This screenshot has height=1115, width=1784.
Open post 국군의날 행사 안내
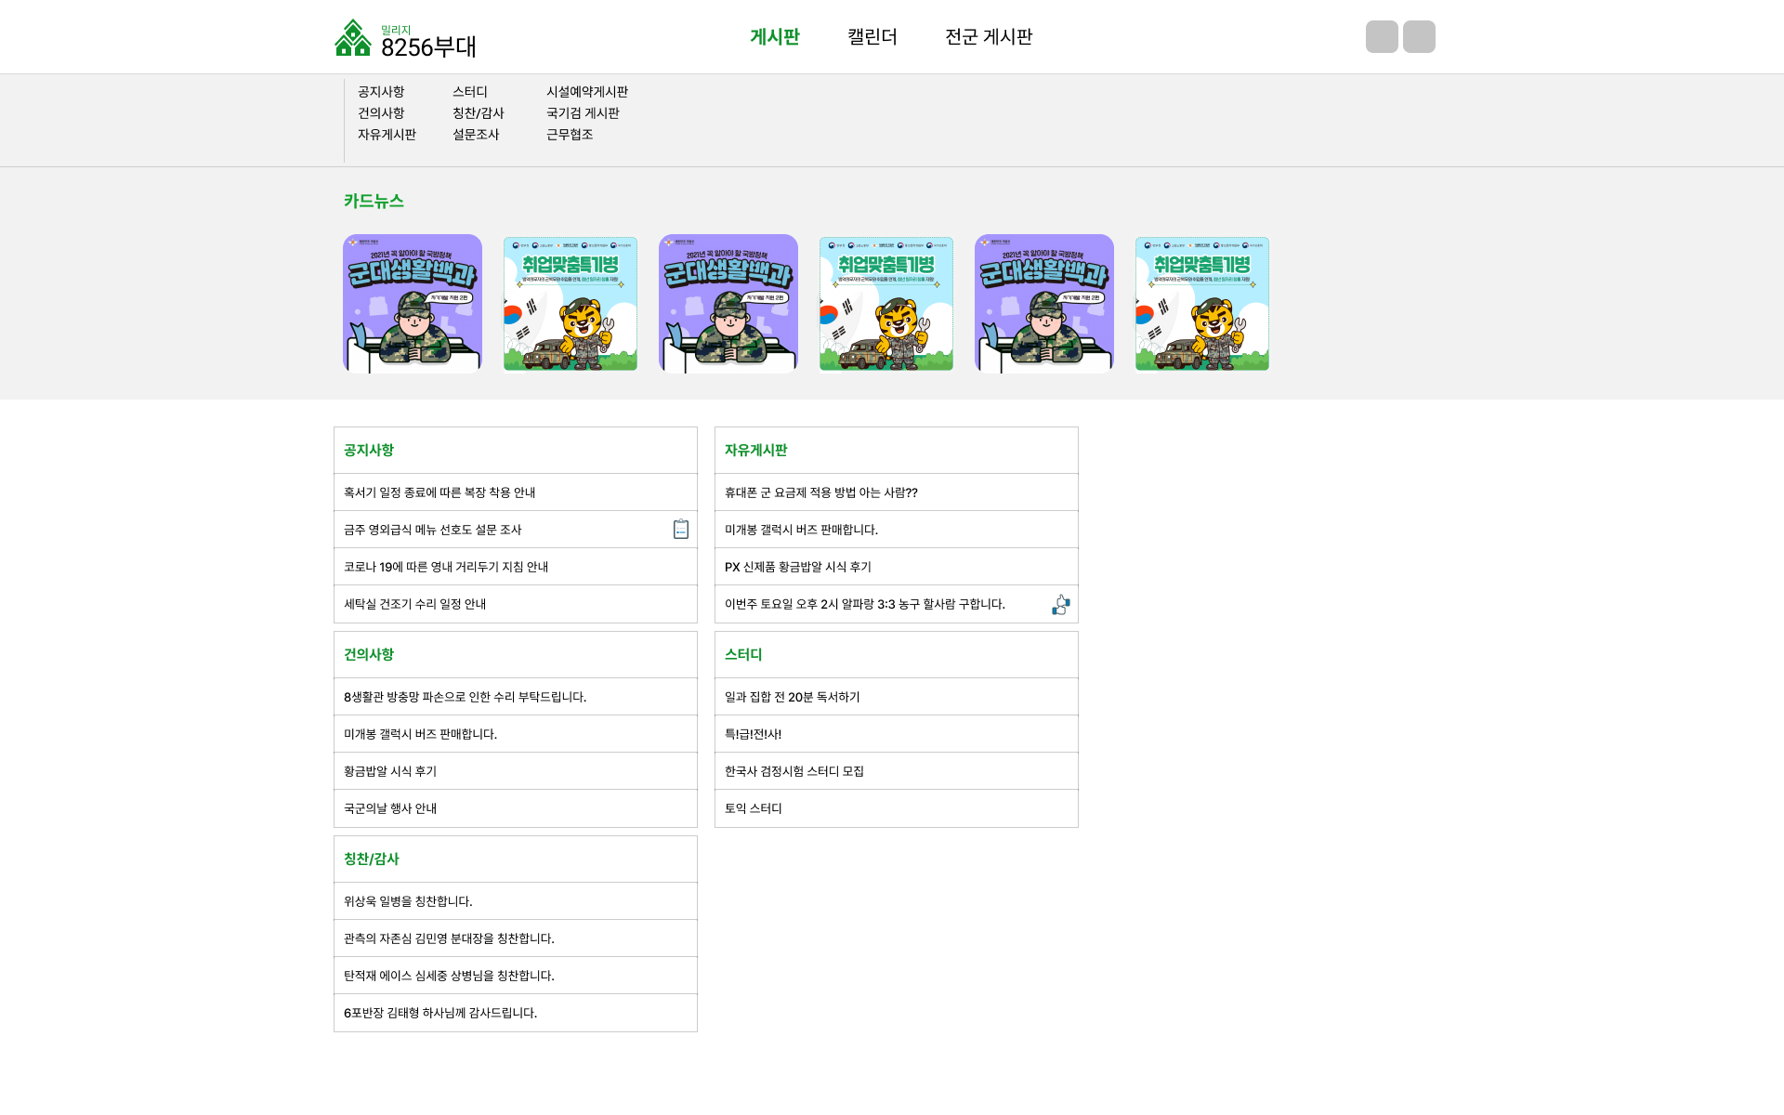point(516,808)
